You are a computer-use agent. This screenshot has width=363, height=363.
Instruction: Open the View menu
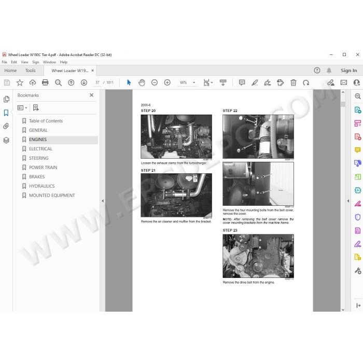[x=24, y=62]
